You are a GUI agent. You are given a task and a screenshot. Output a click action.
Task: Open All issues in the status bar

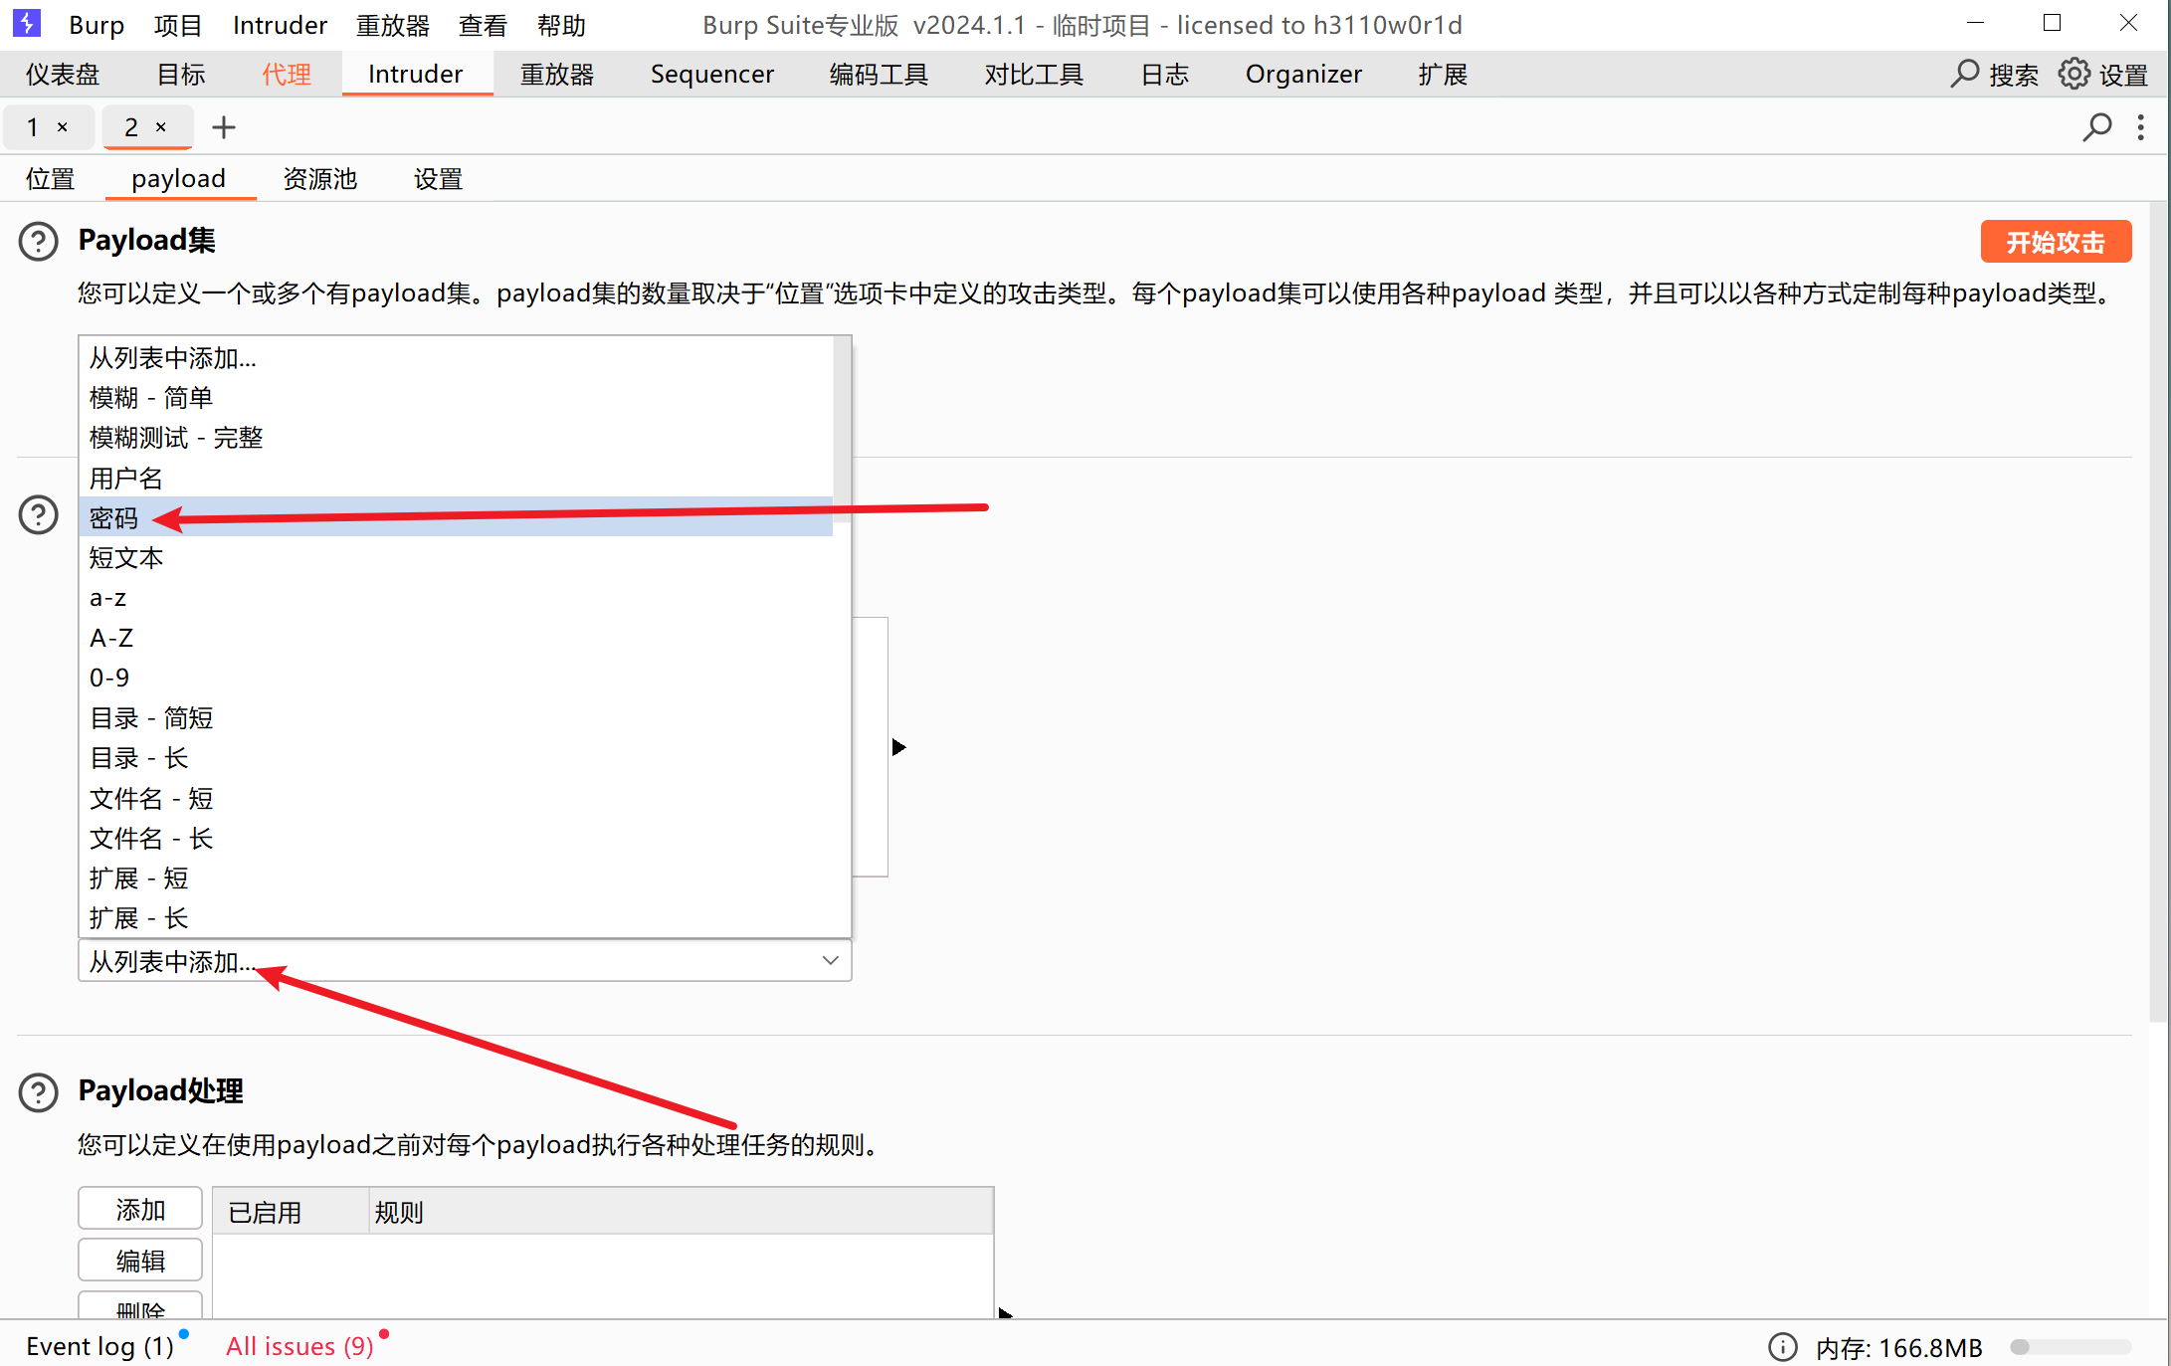(x=299, y=1346)
